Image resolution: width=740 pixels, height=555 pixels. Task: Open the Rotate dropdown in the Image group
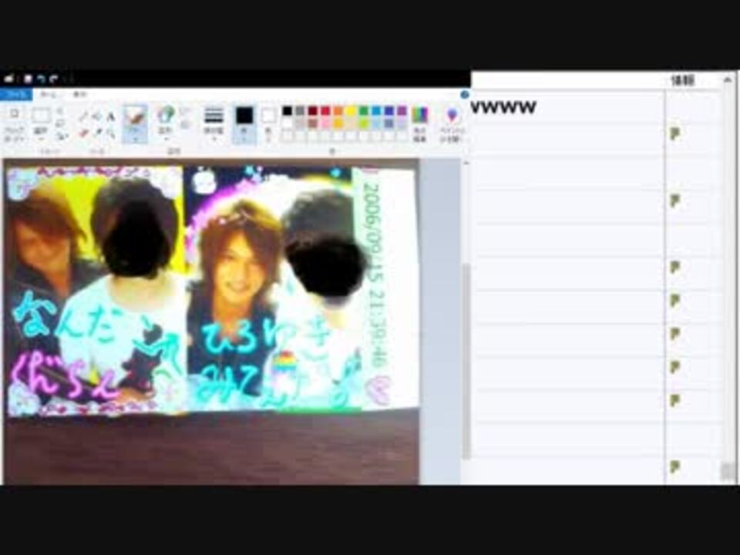[x=62, y=136]
